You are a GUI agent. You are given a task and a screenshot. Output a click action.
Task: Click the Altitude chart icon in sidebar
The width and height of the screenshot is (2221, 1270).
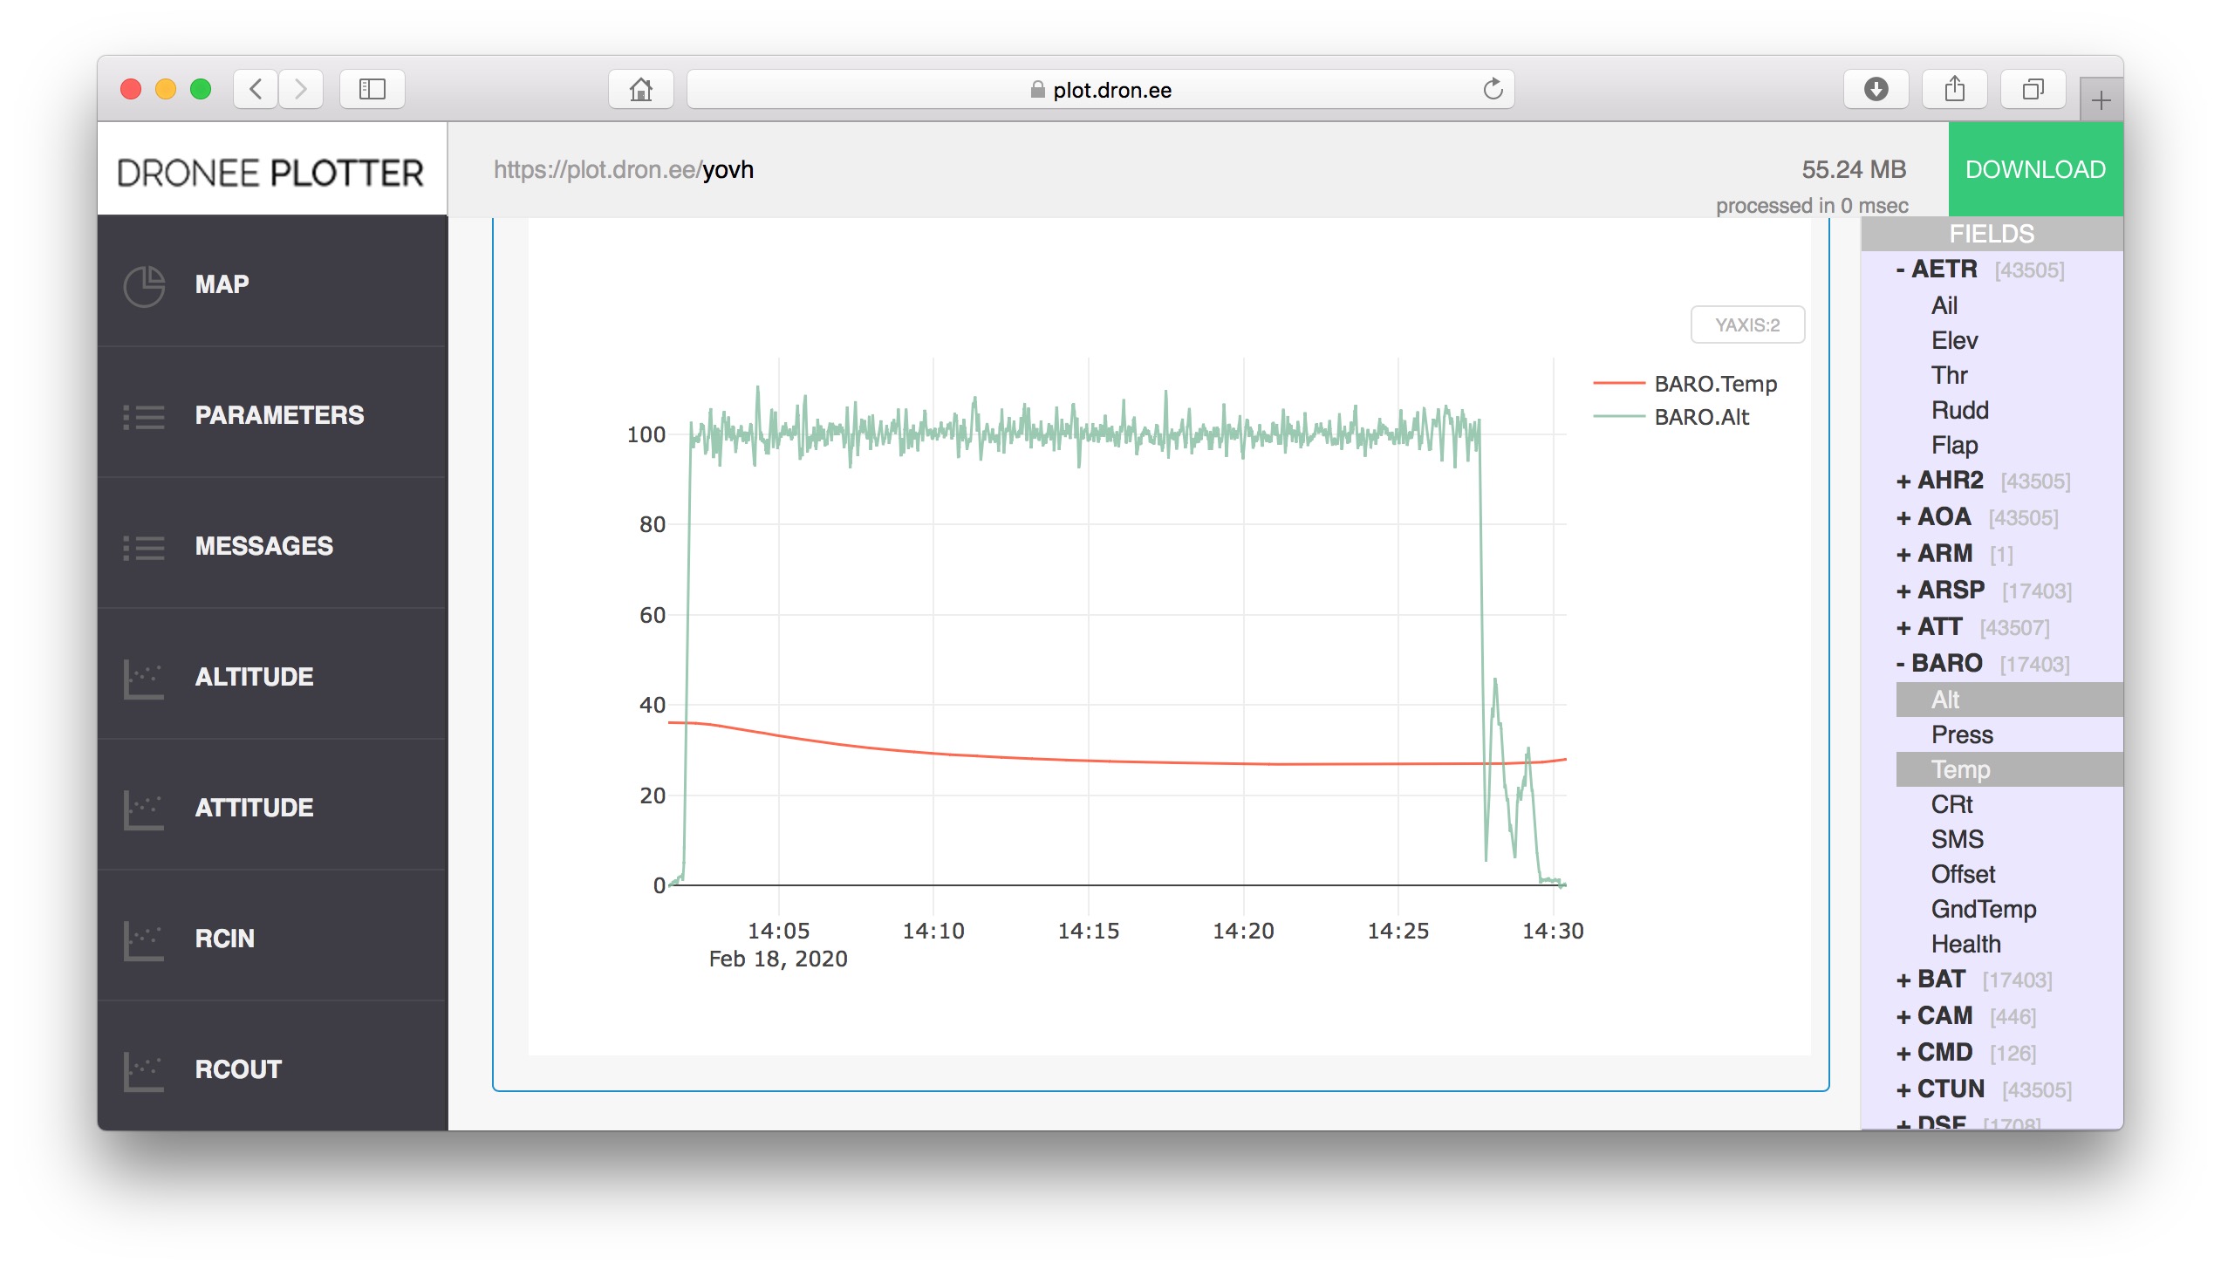tap(144, 678)
